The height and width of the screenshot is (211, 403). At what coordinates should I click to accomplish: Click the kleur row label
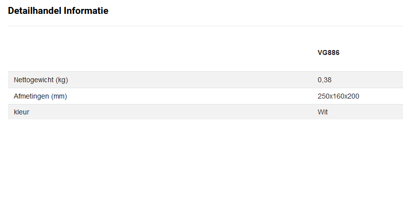[21, 112]
